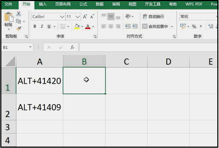Image resolution: width=219 pixels, height=148 pixels.
Task: Toggle wrap text (自动换行)
Action: (x=153, y=17)
